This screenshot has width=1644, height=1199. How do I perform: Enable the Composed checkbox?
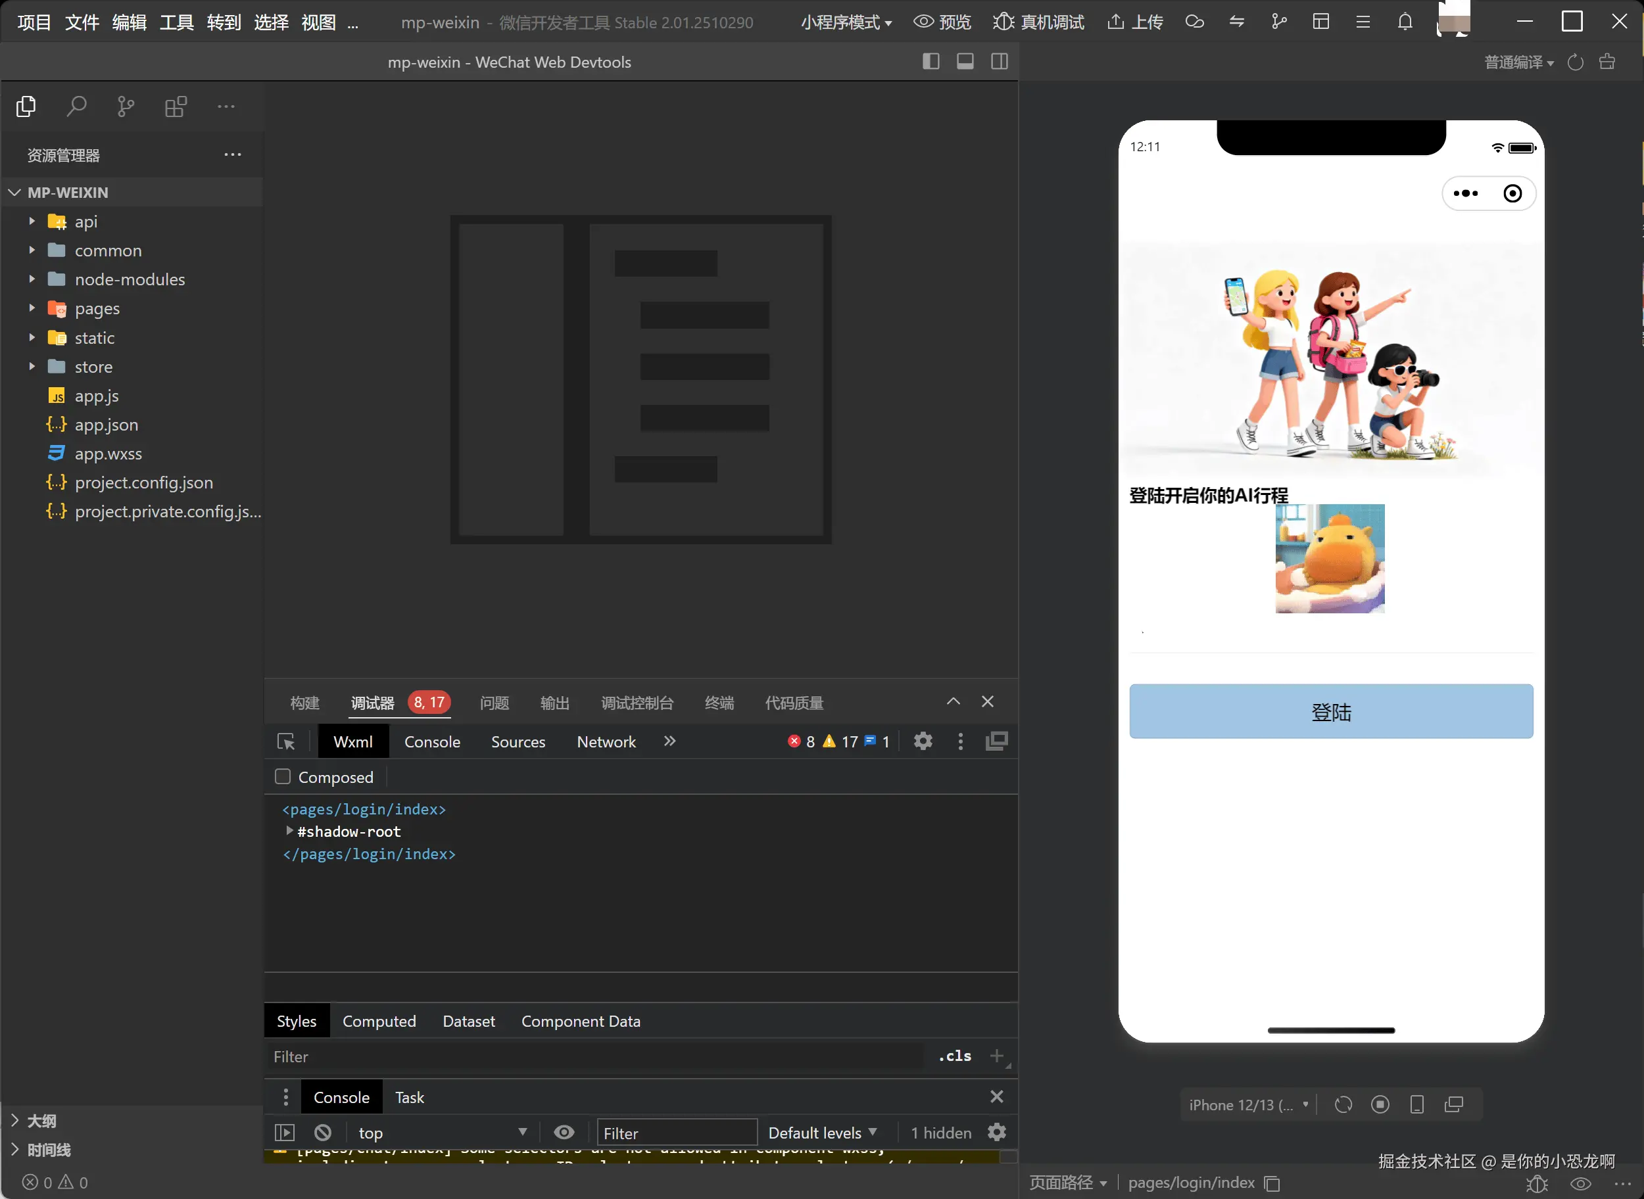(283, 776)
